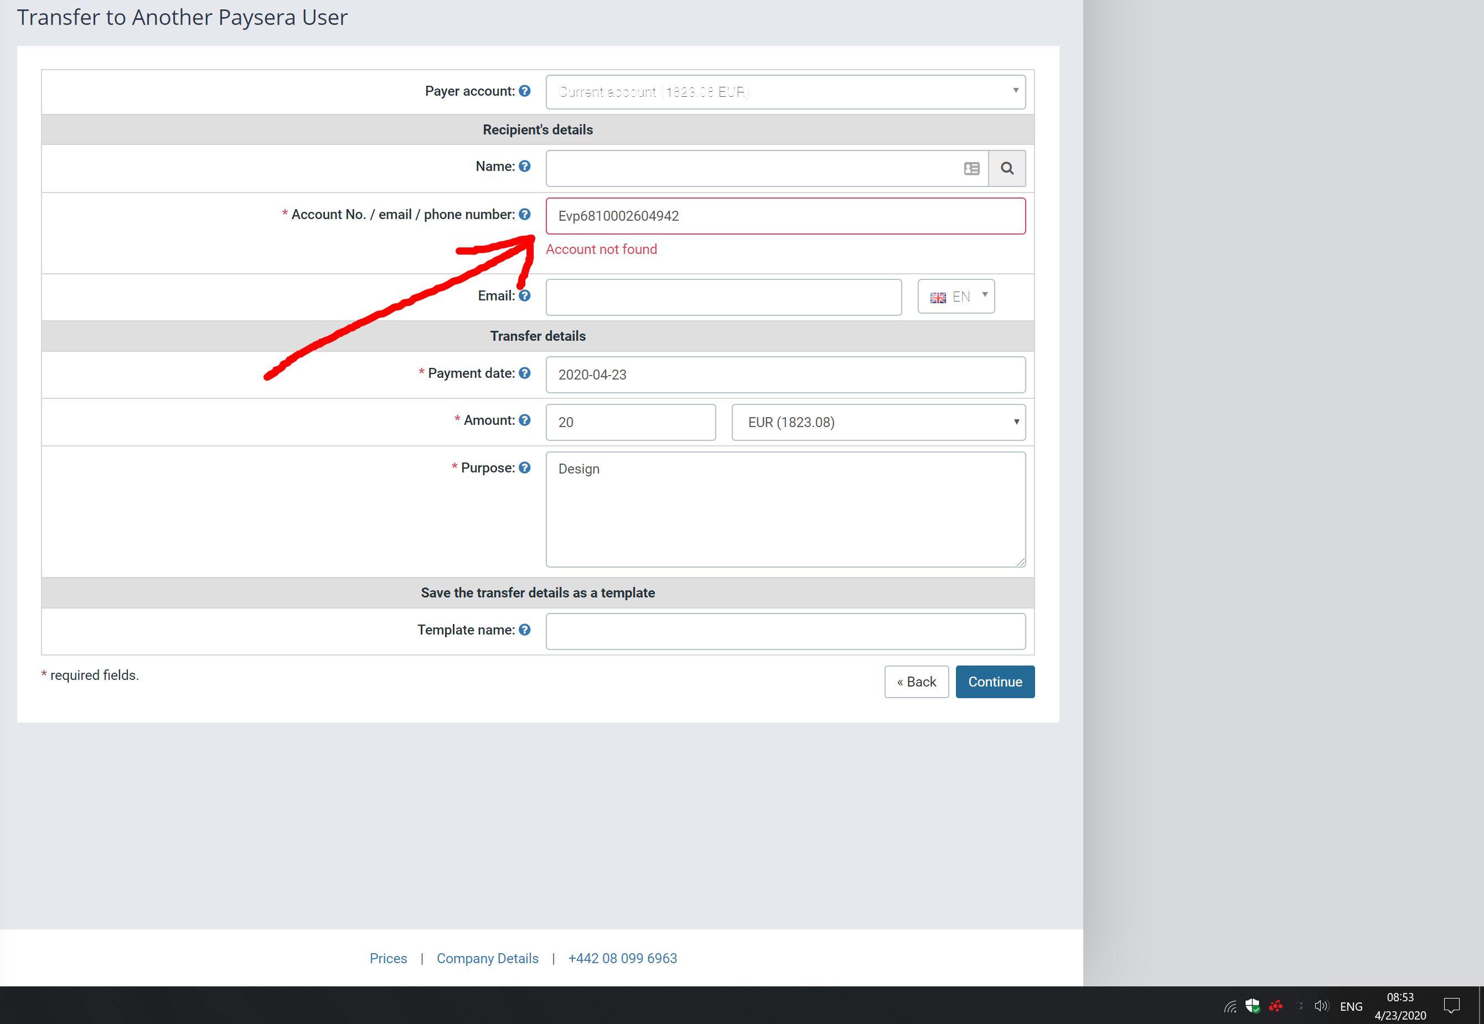Click the 'Account not found' error message
1484x1024 pixels.
pos(602,249)
